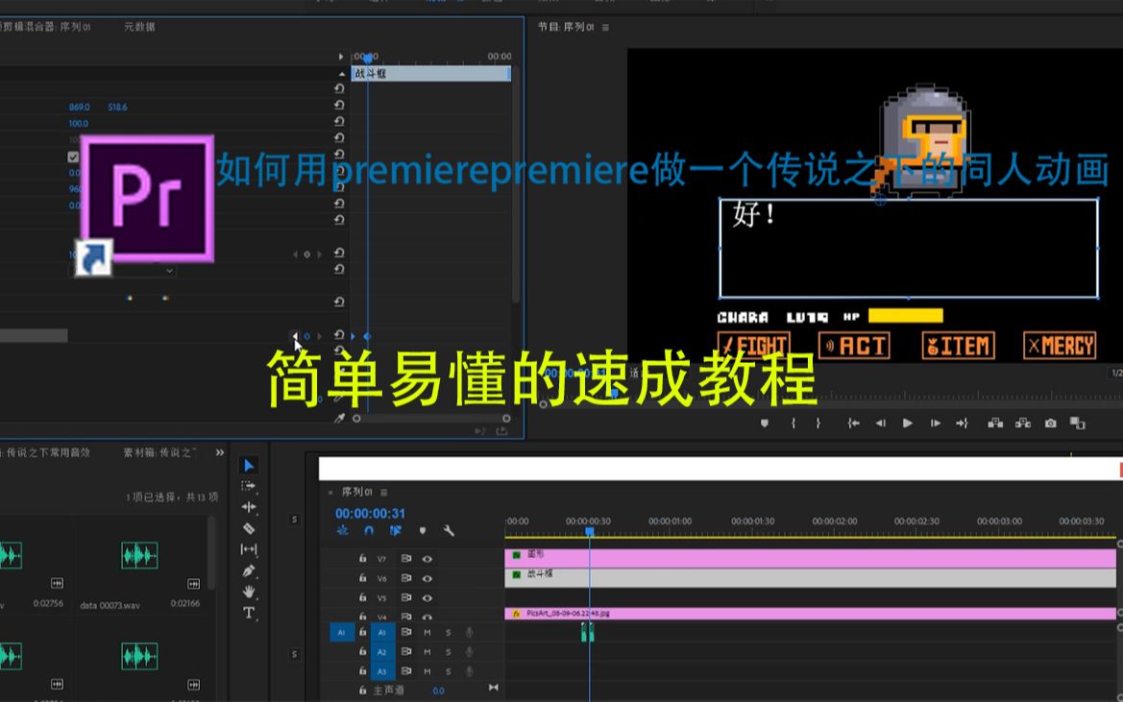
Task: Open the timeline settings wrench dropdown
Action: [x=448, y=532]
